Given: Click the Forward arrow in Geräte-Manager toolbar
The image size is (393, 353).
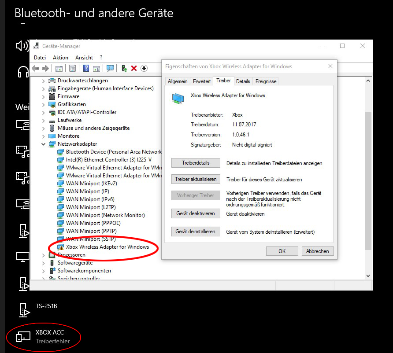Looking at the screenshot, I should 45,68.
